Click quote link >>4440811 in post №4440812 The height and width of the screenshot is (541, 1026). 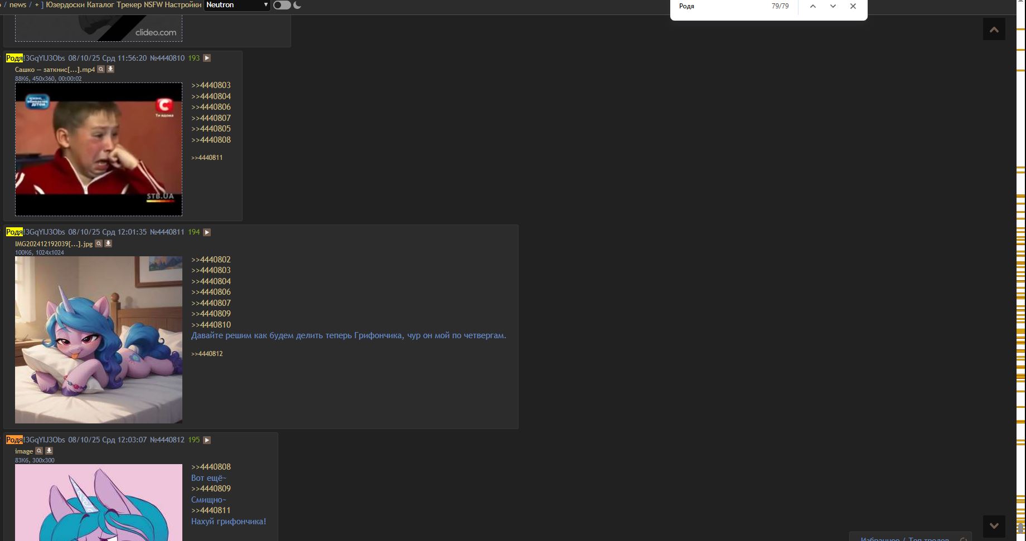211,510
